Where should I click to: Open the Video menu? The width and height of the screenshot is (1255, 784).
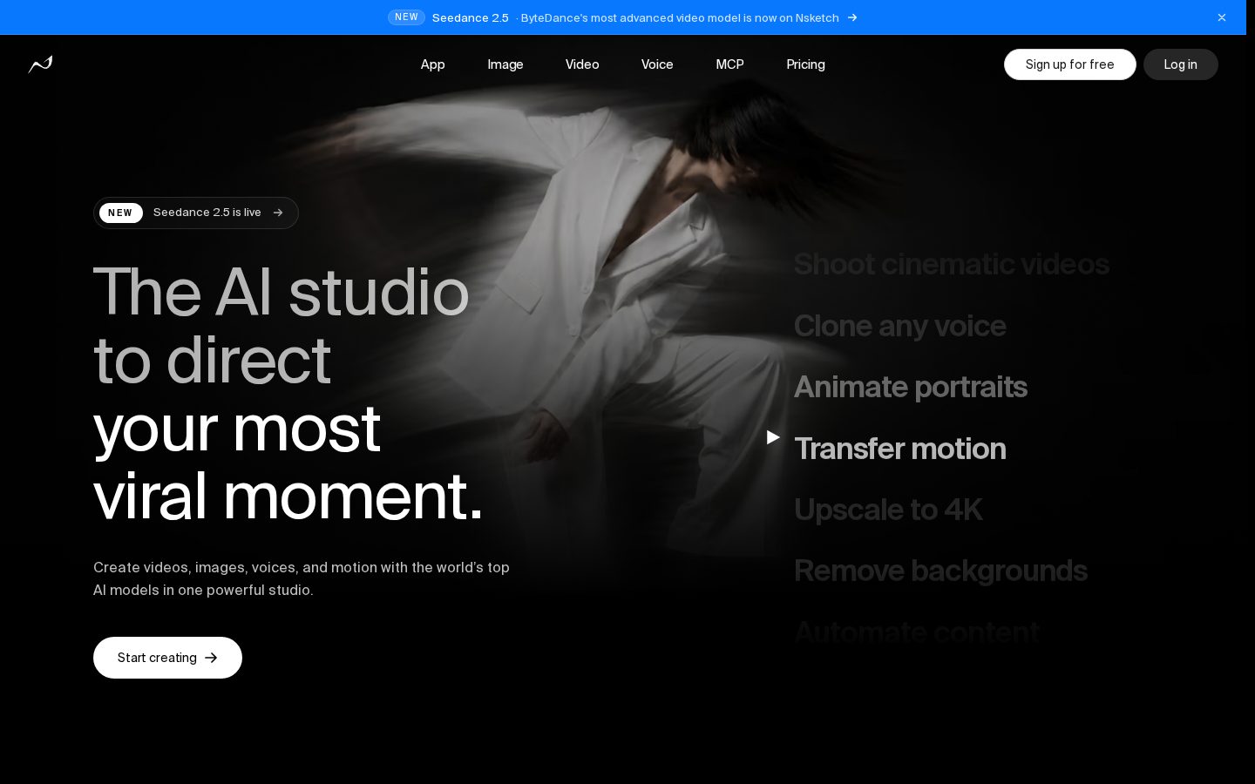click(x=582, y=64)
